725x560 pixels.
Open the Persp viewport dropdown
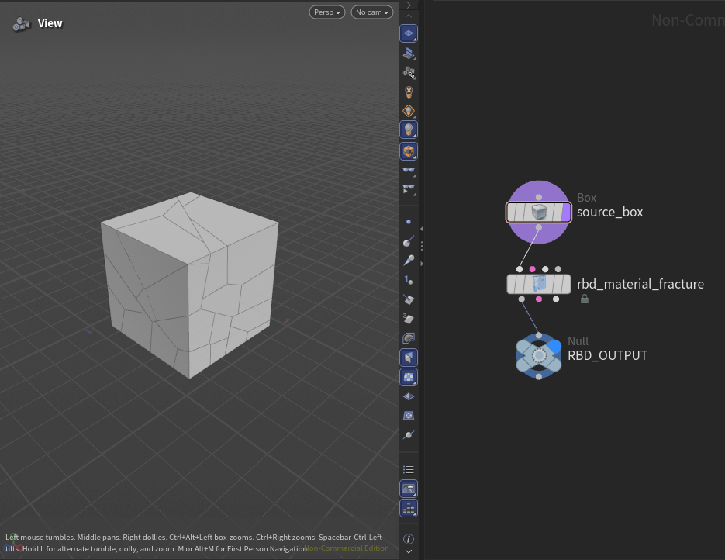tap(327, 12)
